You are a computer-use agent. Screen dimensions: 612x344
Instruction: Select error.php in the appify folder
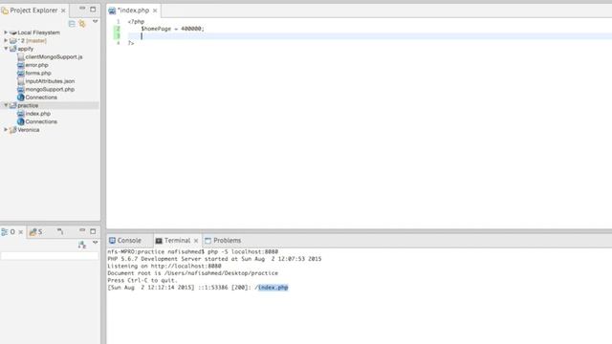(x=36, y=65)
